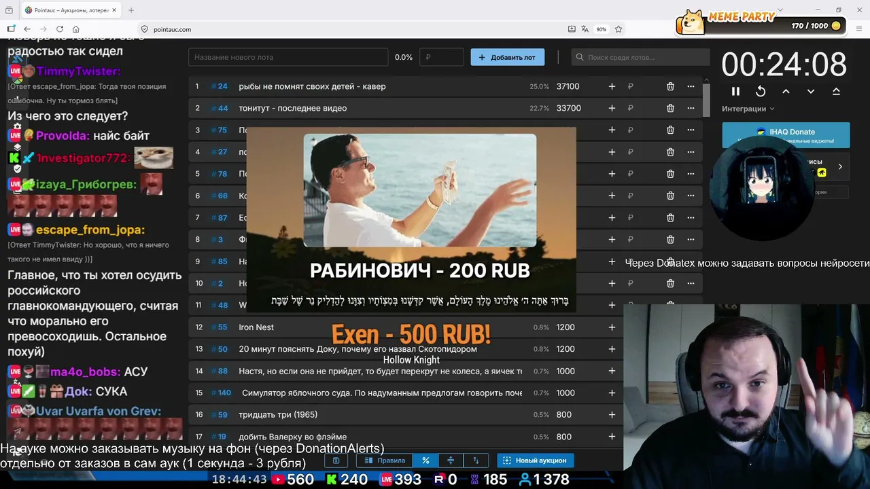Add amount to lot #24 with plus

[x=612, y=86]
